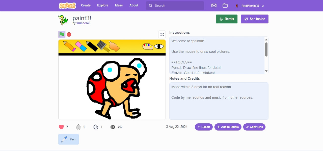Screen dimensions: 323x151
Task: Select the black marker tool
Action: (x=92, y=46)
